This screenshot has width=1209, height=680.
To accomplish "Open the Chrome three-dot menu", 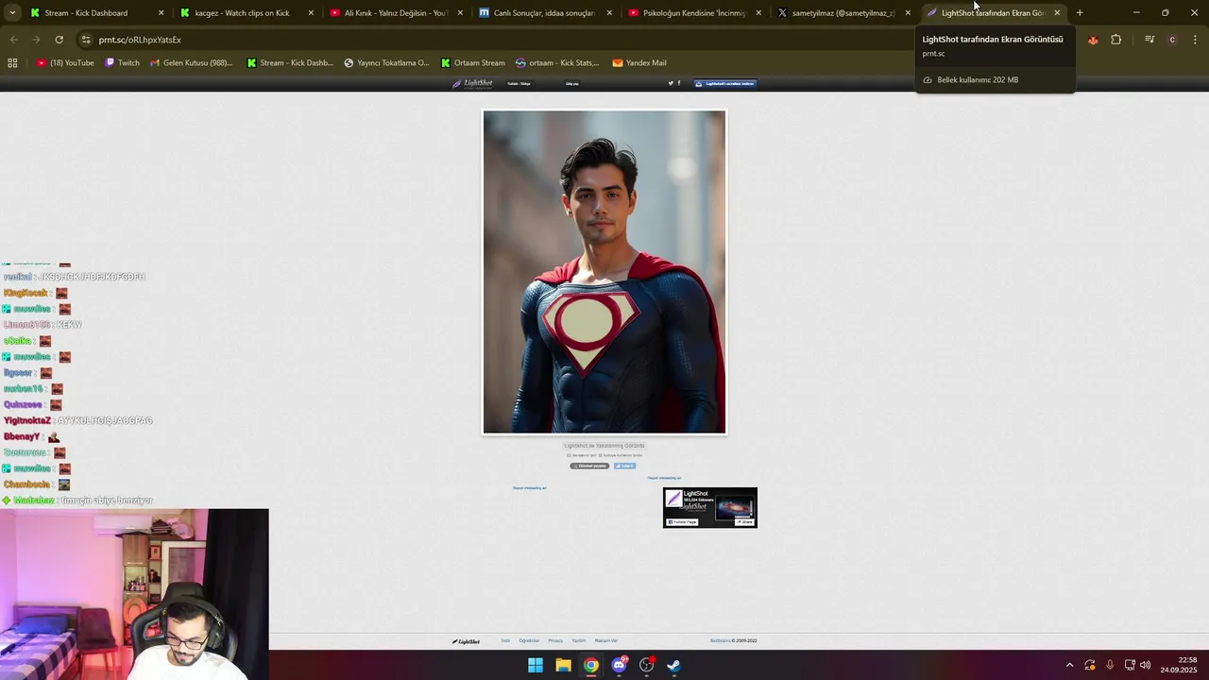I will 1195,40.
